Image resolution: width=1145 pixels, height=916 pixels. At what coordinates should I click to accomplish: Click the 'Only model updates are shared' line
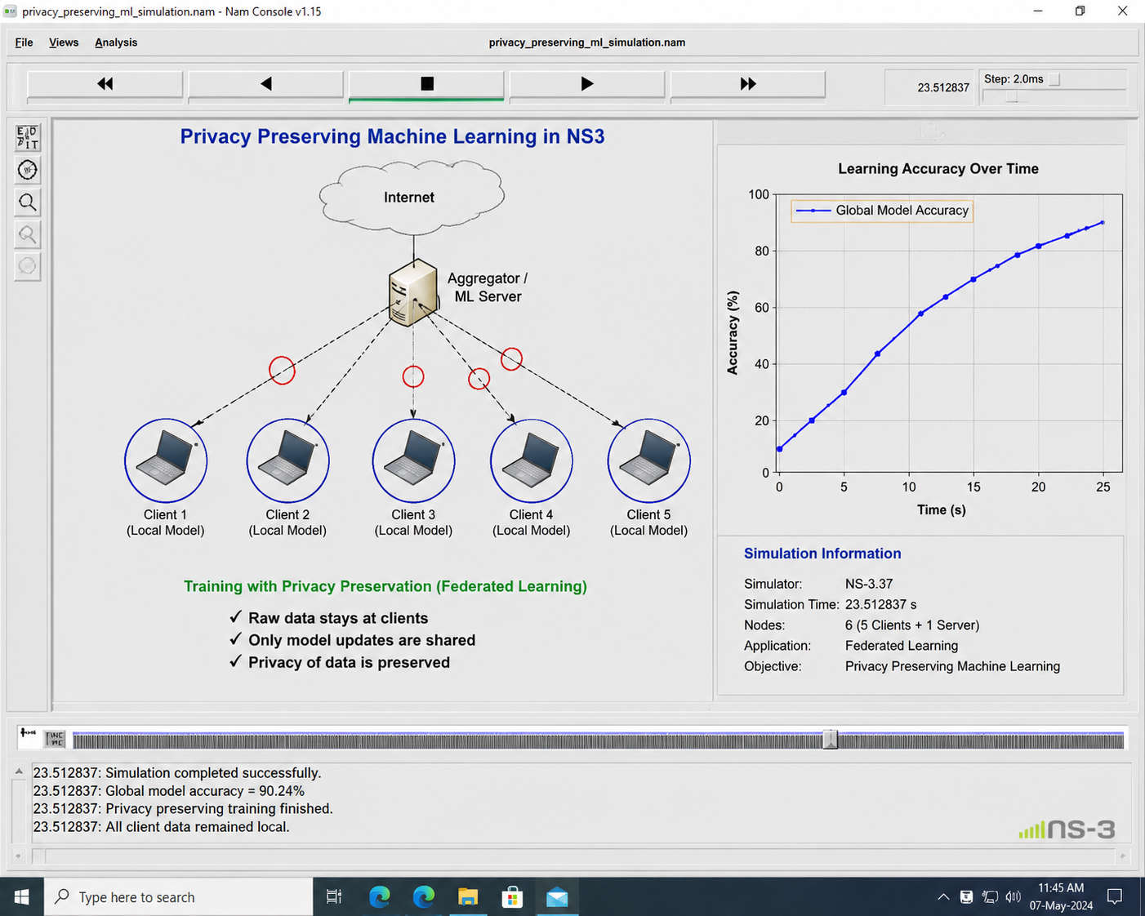[362, 640]
